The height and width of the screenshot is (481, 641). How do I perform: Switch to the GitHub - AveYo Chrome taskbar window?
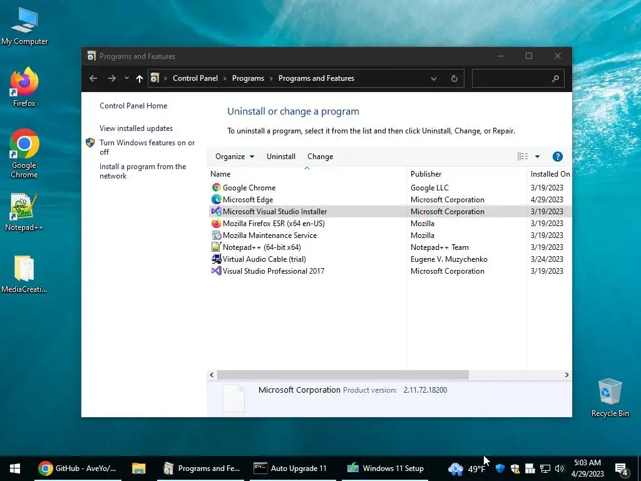click(78, 468)
